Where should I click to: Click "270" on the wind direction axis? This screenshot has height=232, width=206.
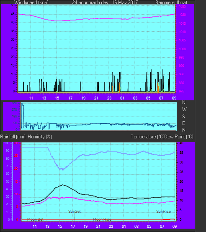tap(15, 110)
